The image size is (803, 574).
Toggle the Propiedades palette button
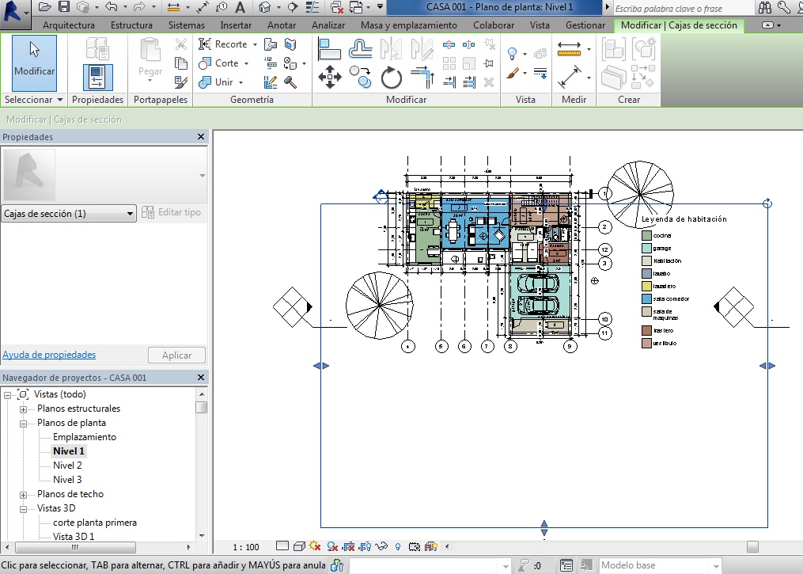pyautogui.click(x=97, y=78)
